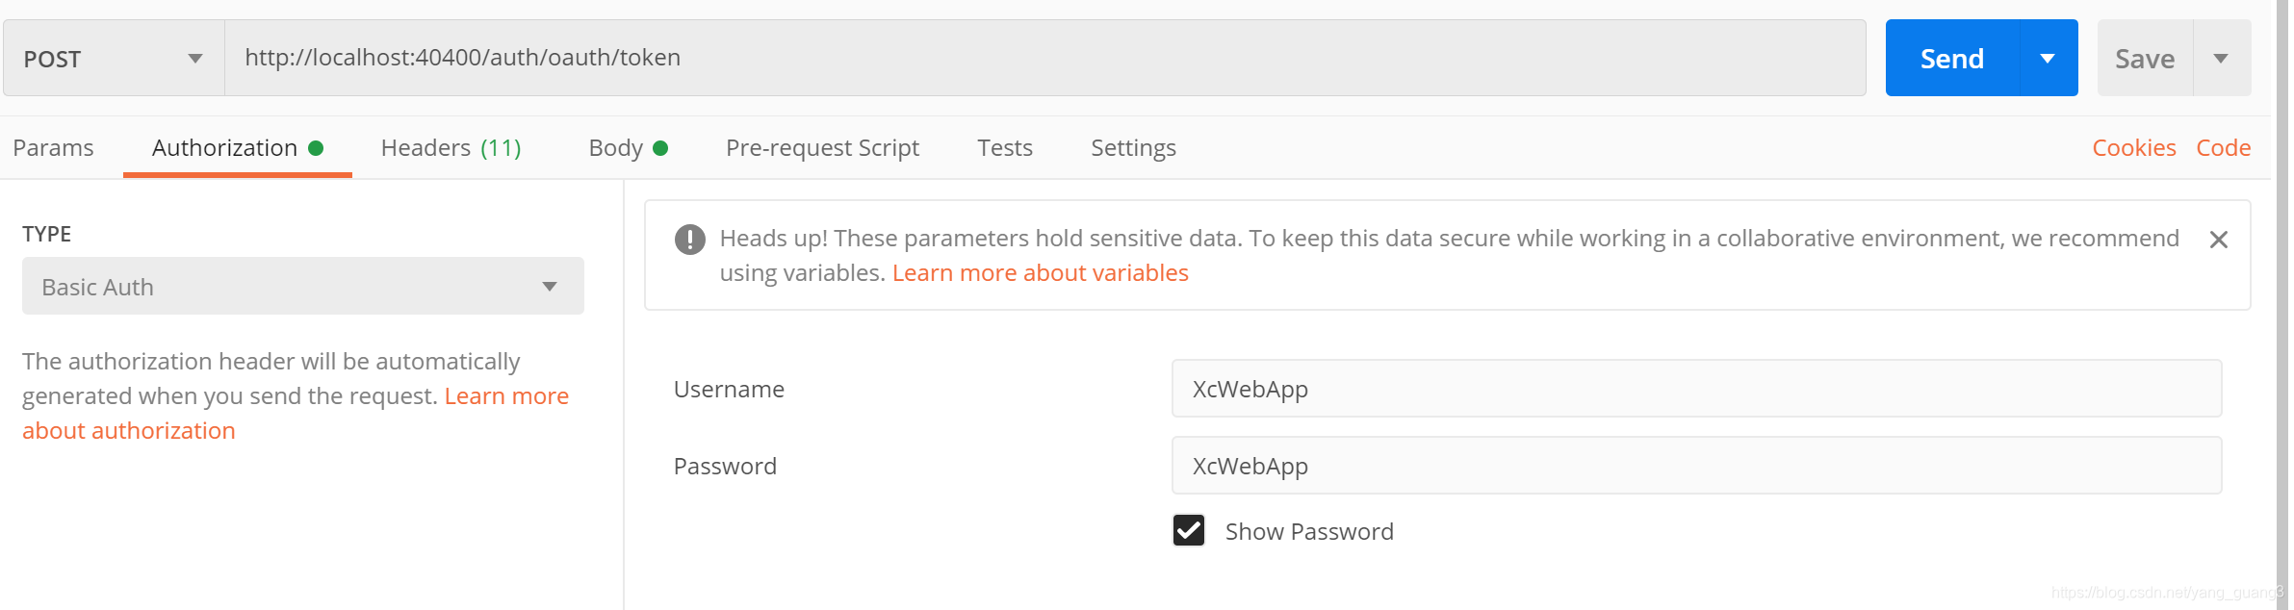Open the Settings tab
Image resolution: width=2294 pixels, height=610 pixels.
click(1133, 148)
